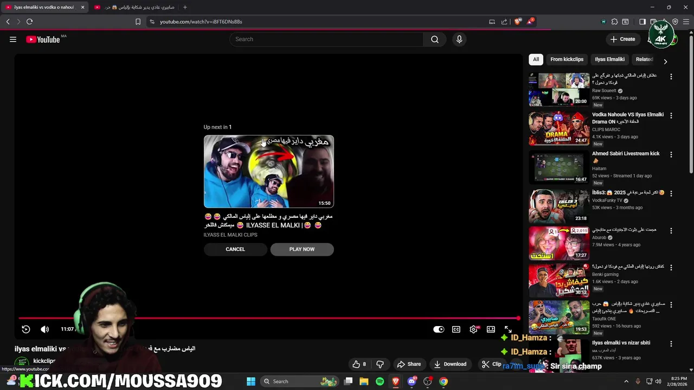Show hidden system tray icons
This screenshot has width=694, height=390.
click(x=626, y=381)
